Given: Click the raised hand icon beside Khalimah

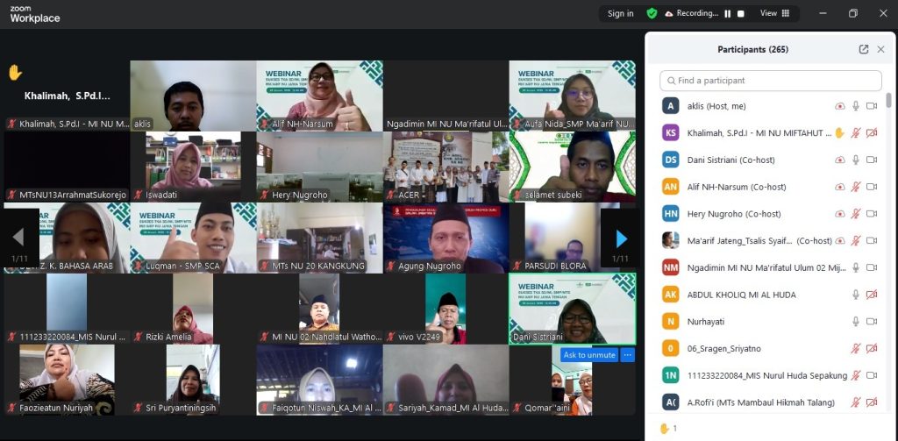Looking at the screenshot, I should (x=839, y=133).
